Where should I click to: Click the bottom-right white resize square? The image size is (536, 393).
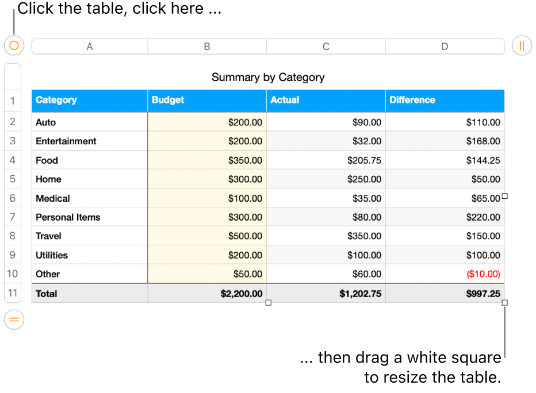pos(505,303)
